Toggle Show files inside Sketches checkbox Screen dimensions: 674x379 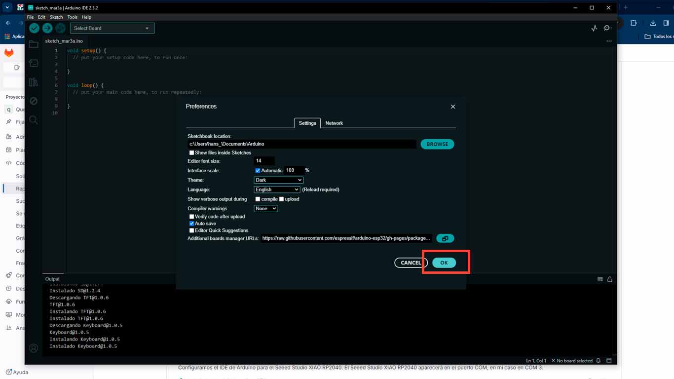click(x=192, y=153)
